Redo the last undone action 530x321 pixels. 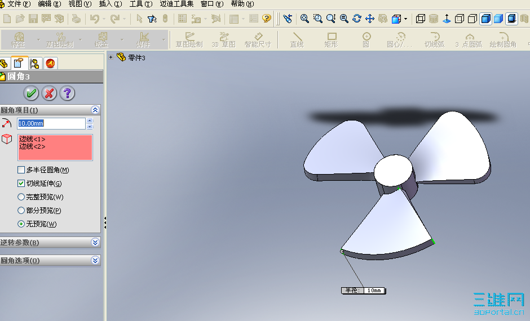(115, 19)
